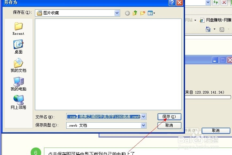The width and height of the screenshot is (232, 155).
Task: Click the Back navigation arrow icon
Action: point(127,13)
